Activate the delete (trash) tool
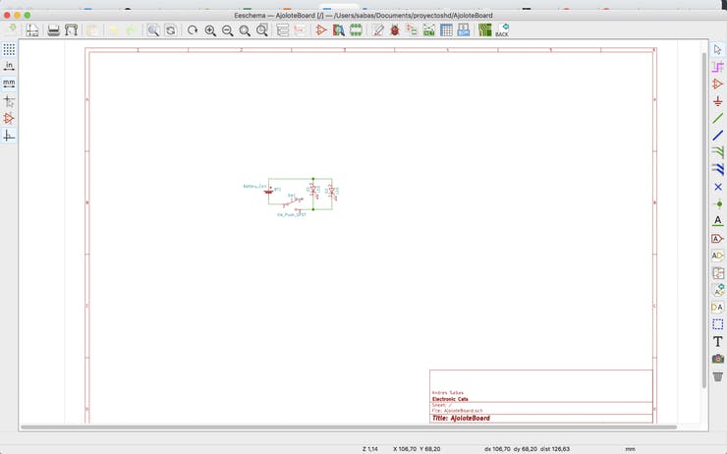The width and height of the screenshot is (727, 454). point(718,376)
